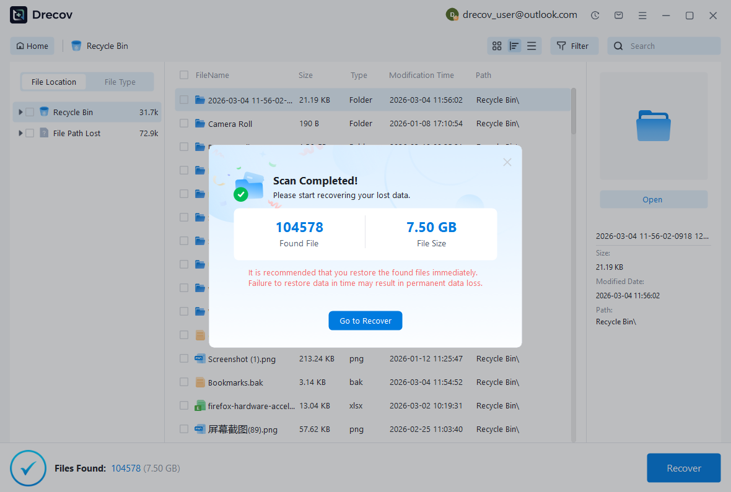Click the Open link in the preview panel
Image resolution: width=731 pixels, height=492 pixels.
tap(652, 199)
